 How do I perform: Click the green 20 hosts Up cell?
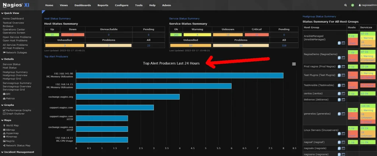[x=52, y=35]
